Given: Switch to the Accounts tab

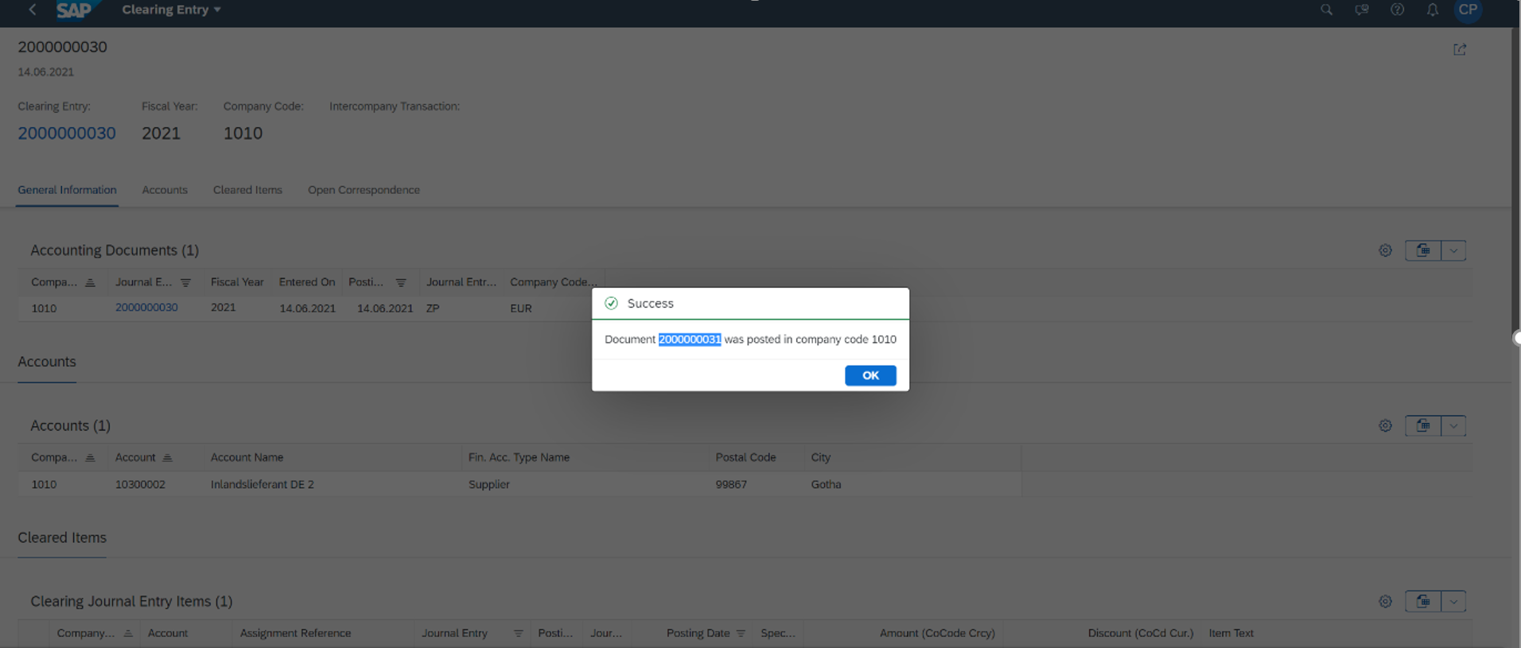Looking at the screenshot, I should click(165, 190).
